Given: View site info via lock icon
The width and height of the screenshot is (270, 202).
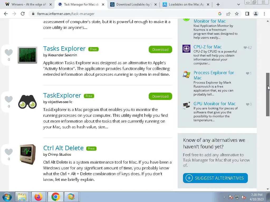Looking at the screenshot, I should pyautogui.click(x=33, y=14).
